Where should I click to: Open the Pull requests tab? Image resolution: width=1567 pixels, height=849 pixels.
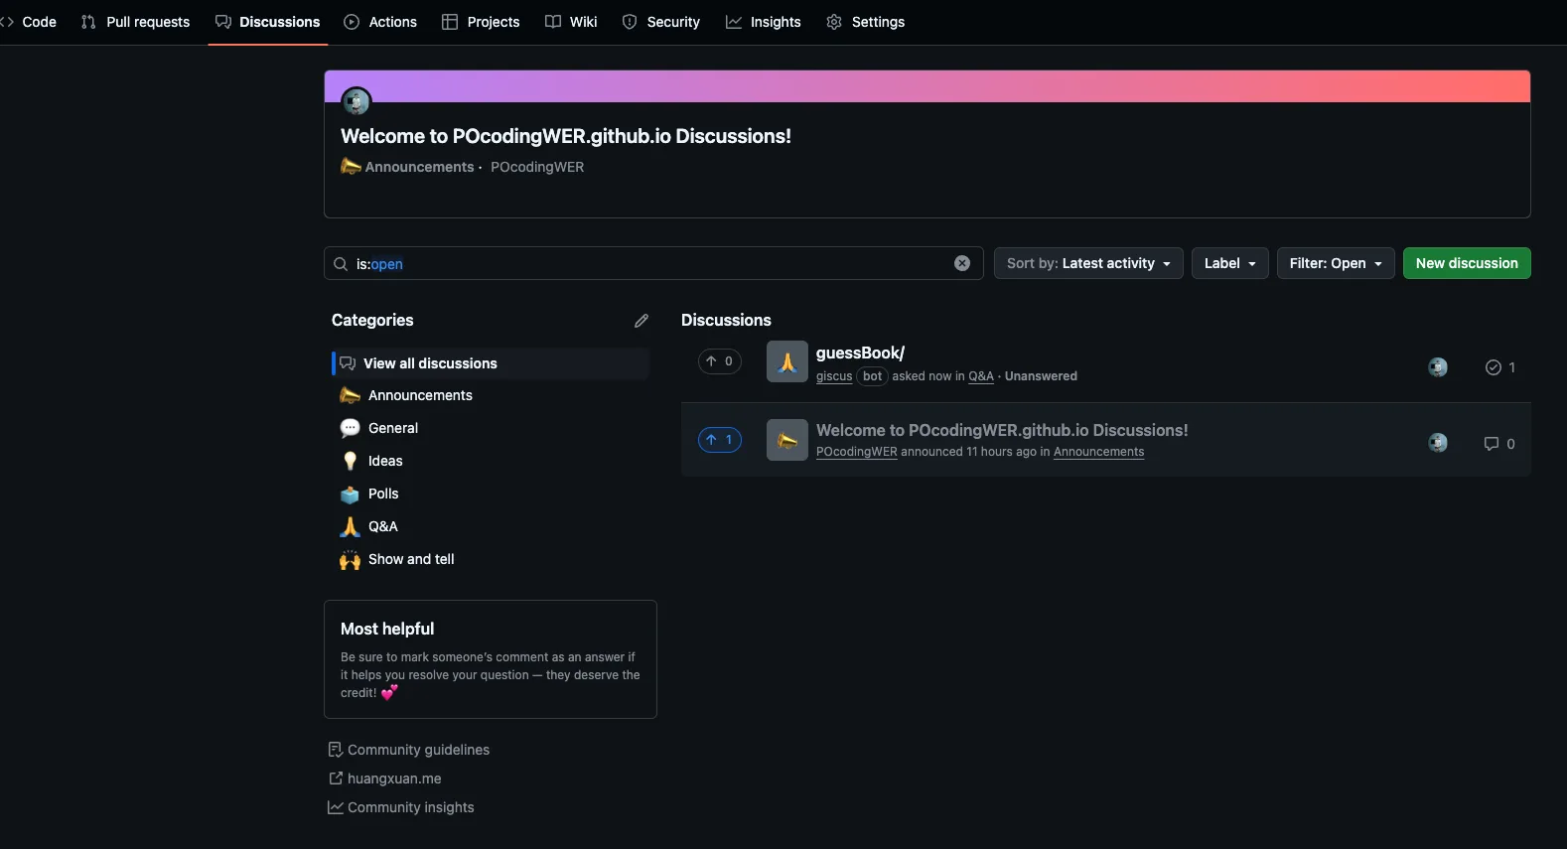[136, 22]
